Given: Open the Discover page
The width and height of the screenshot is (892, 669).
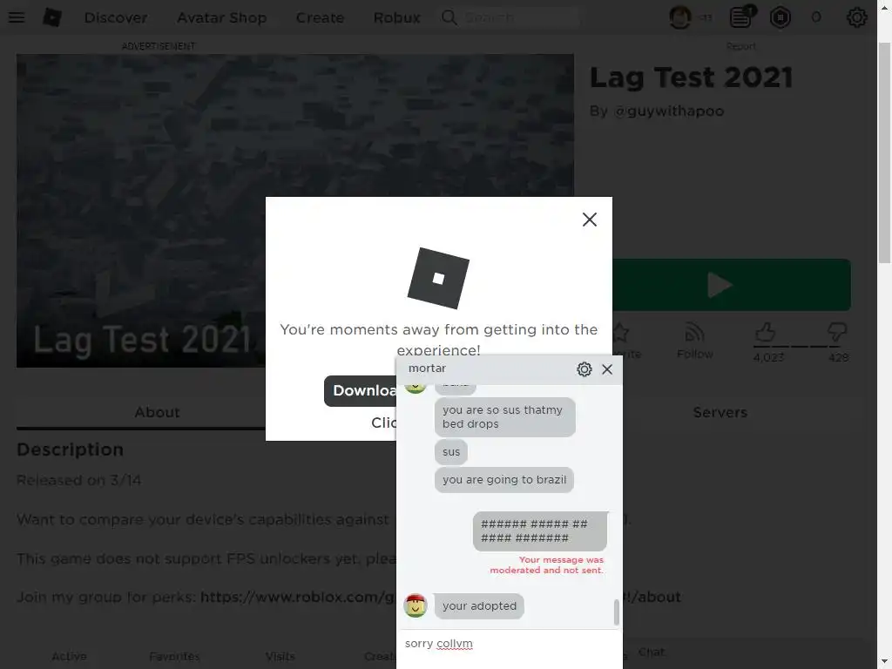Looking at the screenshot, I should pos(116,17).
